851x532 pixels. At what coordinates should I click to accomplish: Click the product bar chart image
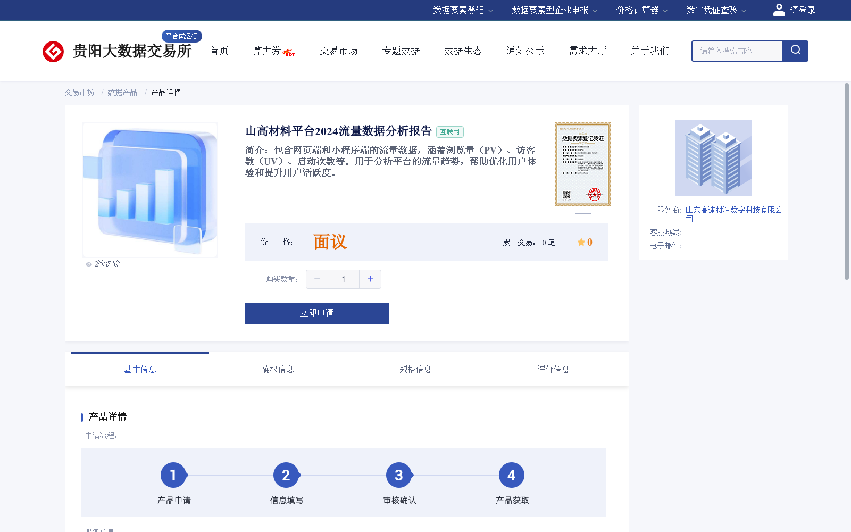point(150,190)
